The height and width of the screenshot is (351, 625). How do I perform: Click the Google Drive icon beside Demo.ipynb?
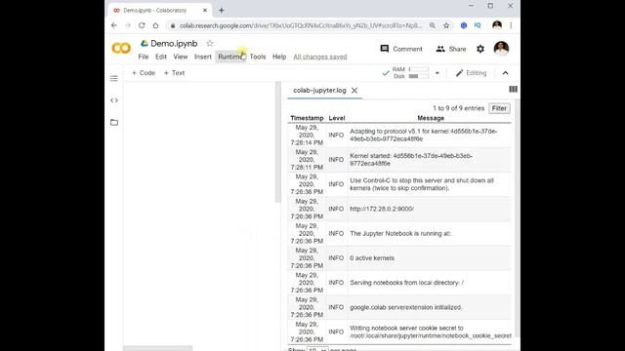point(145,43)
